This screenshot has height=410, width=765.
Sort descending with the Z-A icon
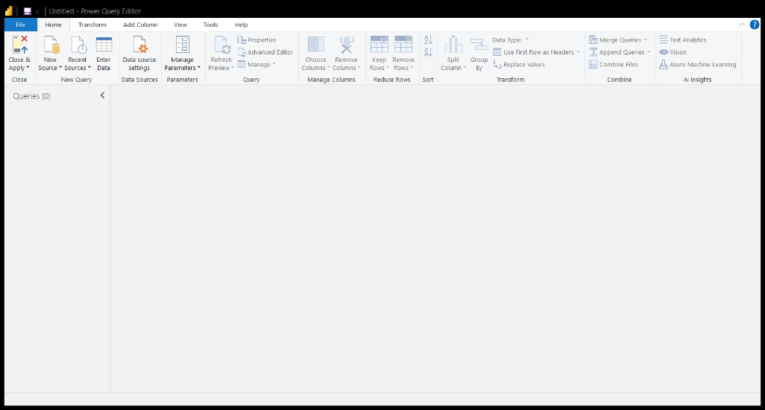pyautogui.click(x=428, y=51)
